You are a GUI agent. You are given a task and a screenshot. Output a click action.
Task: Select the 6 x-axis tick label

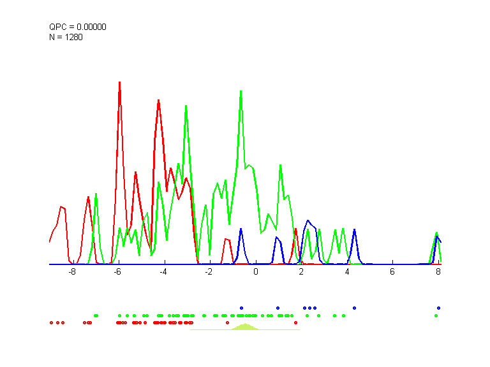392,272
